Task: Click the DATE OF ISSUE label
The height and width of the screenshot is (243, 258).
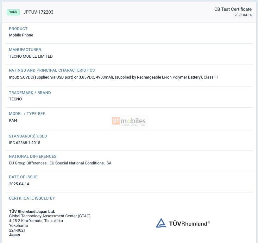Action: pos(23,177)
